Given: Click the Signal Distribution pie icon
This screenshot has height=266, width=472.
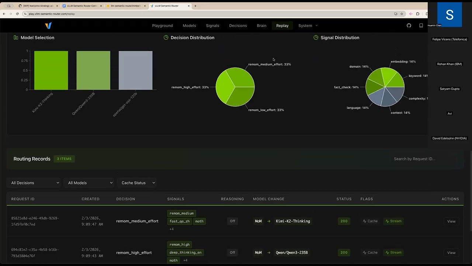Looking at the screenshot, I should 316,37.
